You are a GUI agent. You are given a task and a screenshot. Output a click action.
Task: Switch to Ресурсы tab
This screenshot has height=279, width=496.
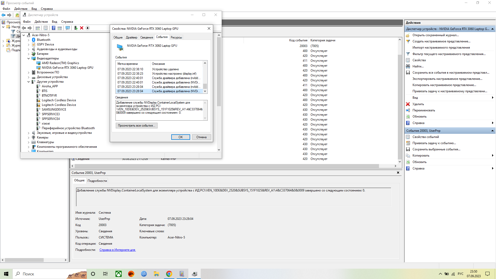pyautogui.click(x=176, y=37)
